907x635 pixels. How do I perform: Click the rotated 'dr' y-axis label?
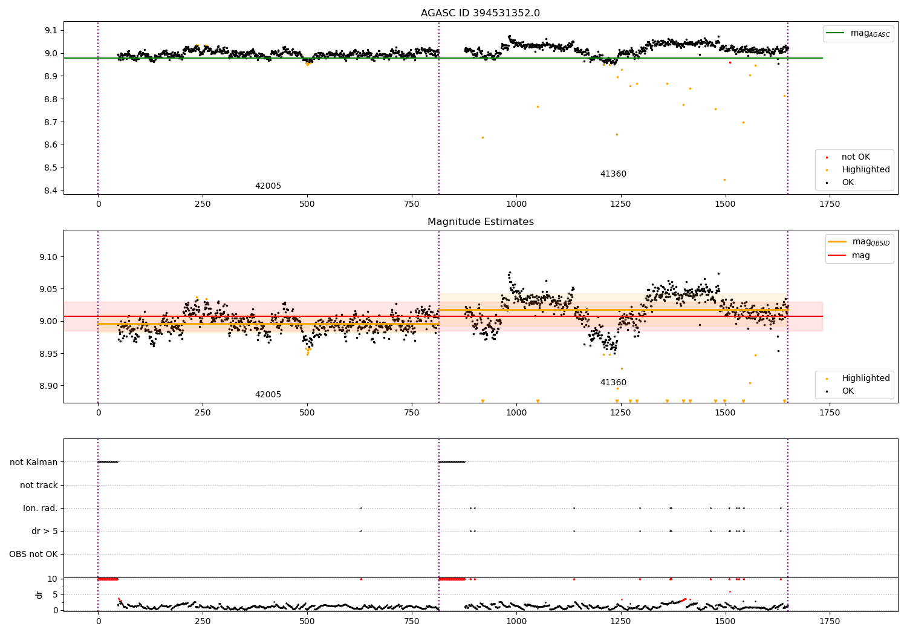pyautogui.click(x=39, y=594)
